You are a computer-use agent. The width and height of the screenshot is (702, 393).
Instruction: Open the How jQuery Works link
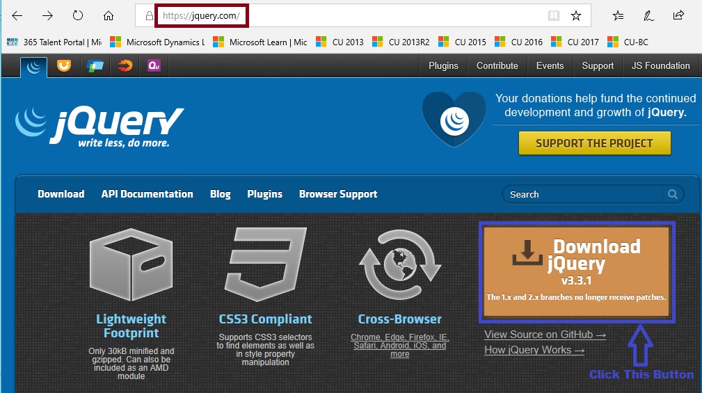(534, 350)
